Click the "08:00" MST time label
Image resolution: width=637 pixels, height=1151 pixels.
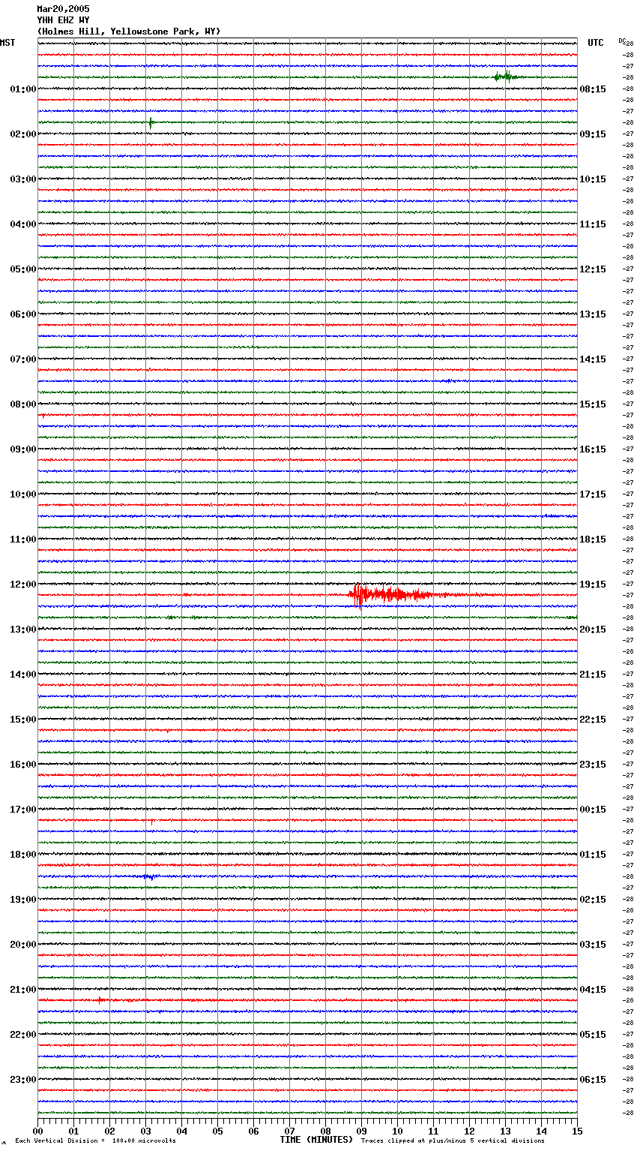coord(23,404)
